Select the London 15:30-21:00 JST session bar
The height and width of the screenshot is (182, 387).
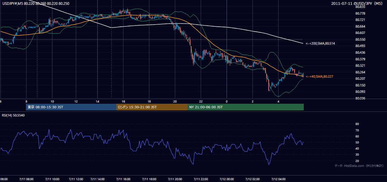(152, 107)
